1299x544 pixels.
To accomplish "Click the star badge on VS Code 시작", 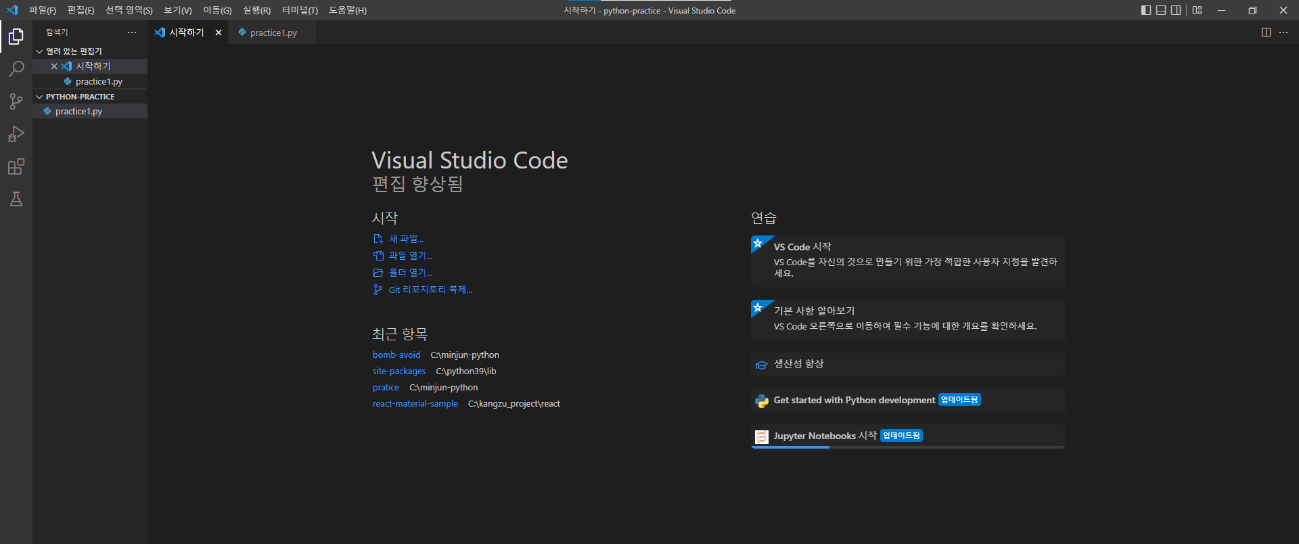I will pyautogui.click(x=758, y=243).
